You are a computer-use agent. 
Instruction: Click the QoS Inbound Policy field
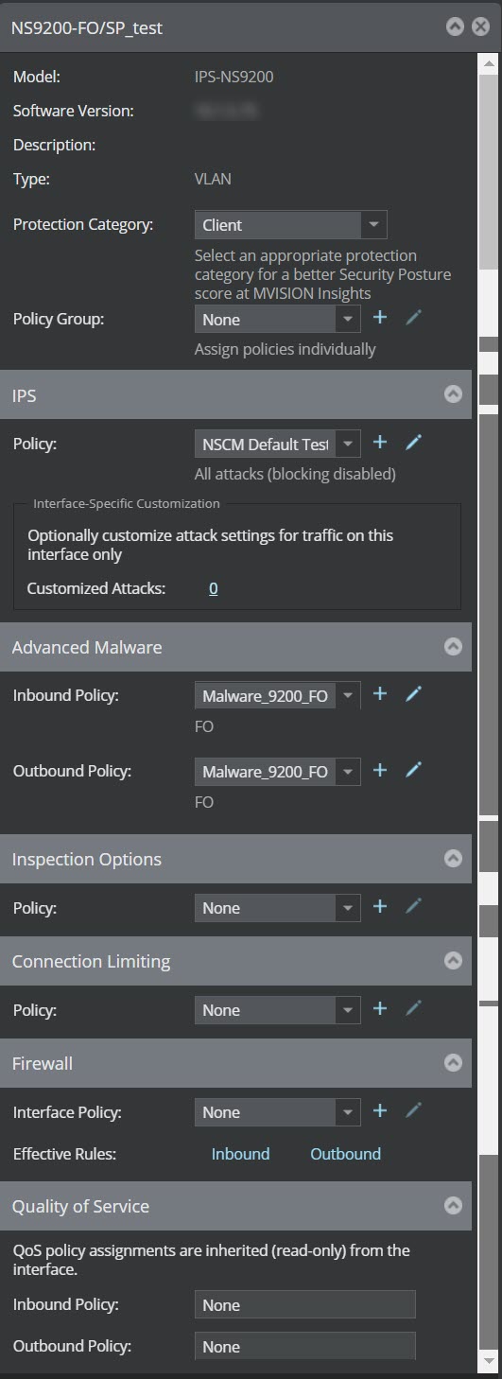[304, 1305]
